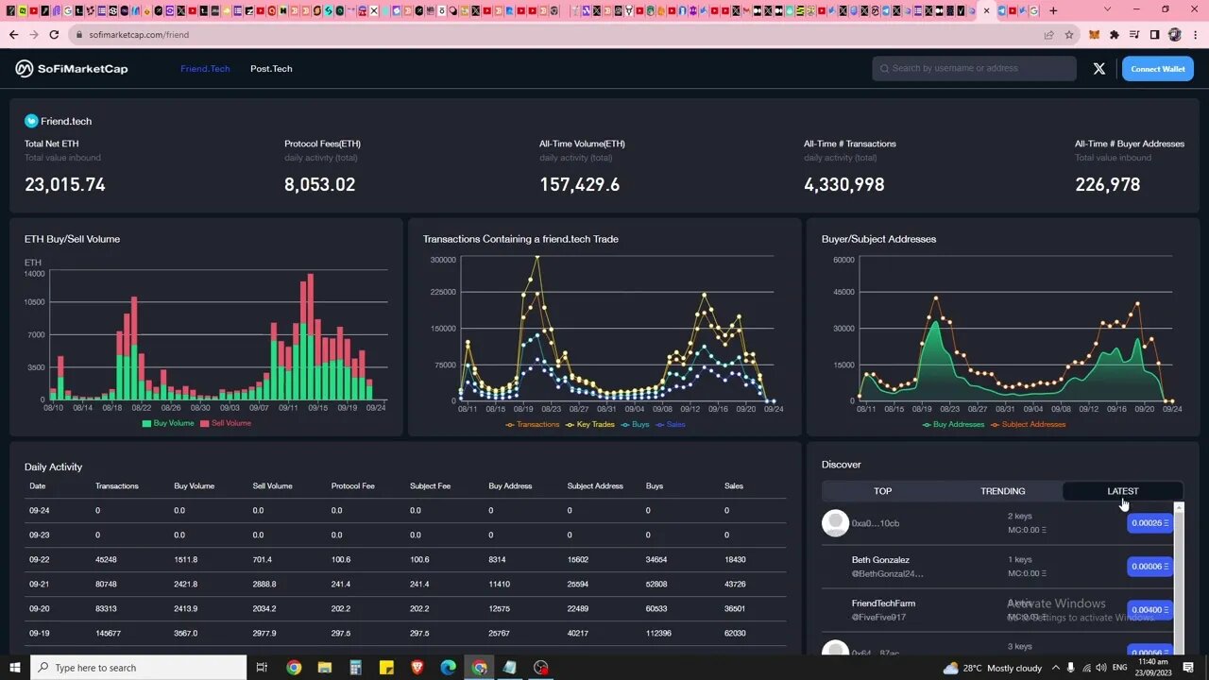Click the 0xa0...10cb avatar
The width and height of the screenshot is (1209, 680).
click(836, 523)
